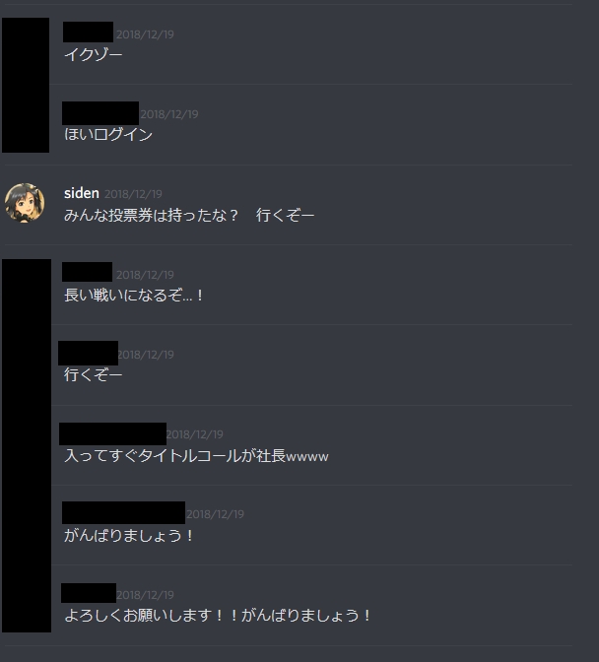This screenshot has height=662, width=599.
Task: Click the username siden
Action: (82, 193)
